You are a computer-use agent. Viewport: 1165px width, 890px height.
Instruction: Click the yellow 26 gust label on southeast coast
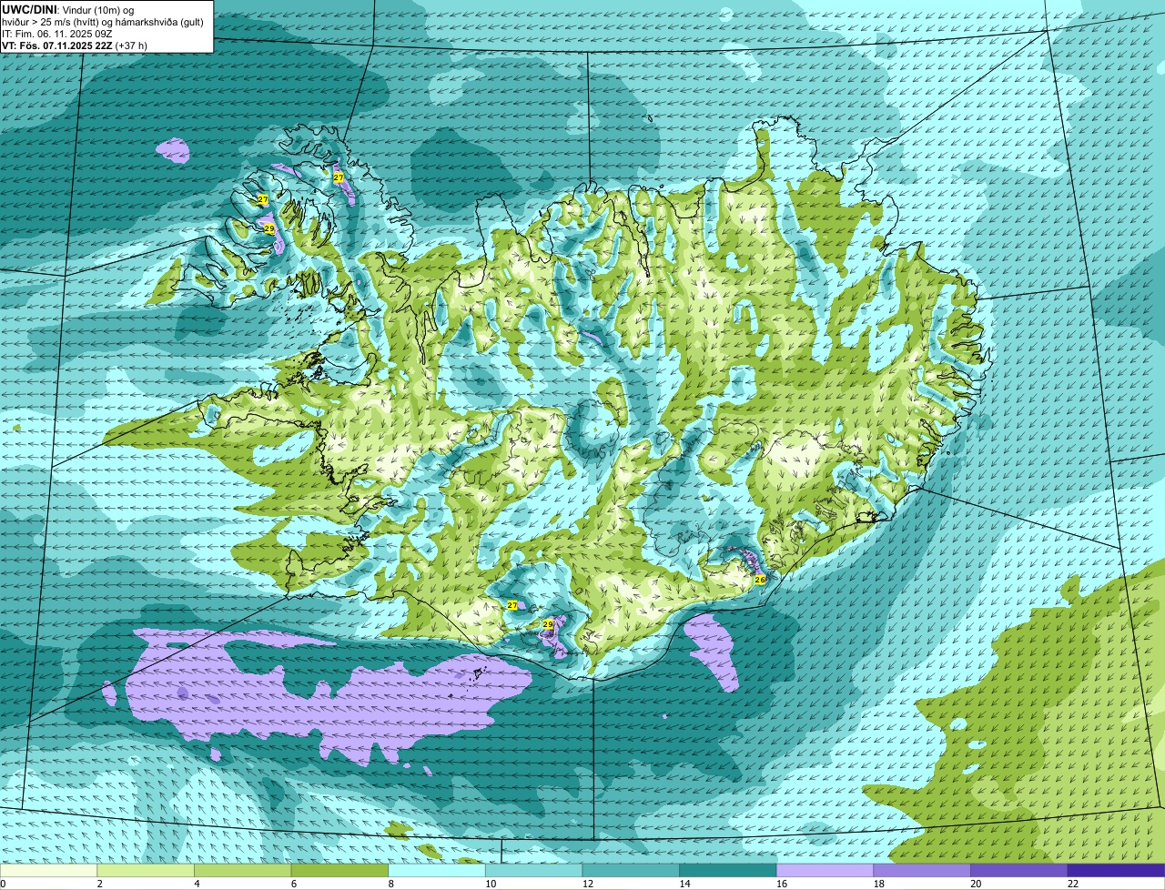(x=760, y=579)
